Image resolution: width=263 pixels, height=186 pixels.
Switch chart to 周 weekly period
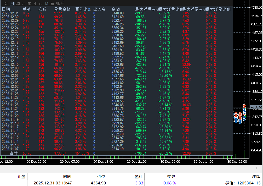[18, 4]
